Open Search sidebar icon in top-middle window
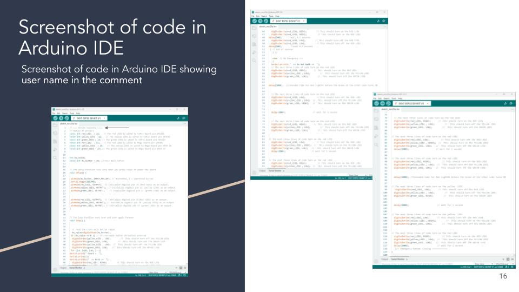 click(x=254, y=61)
